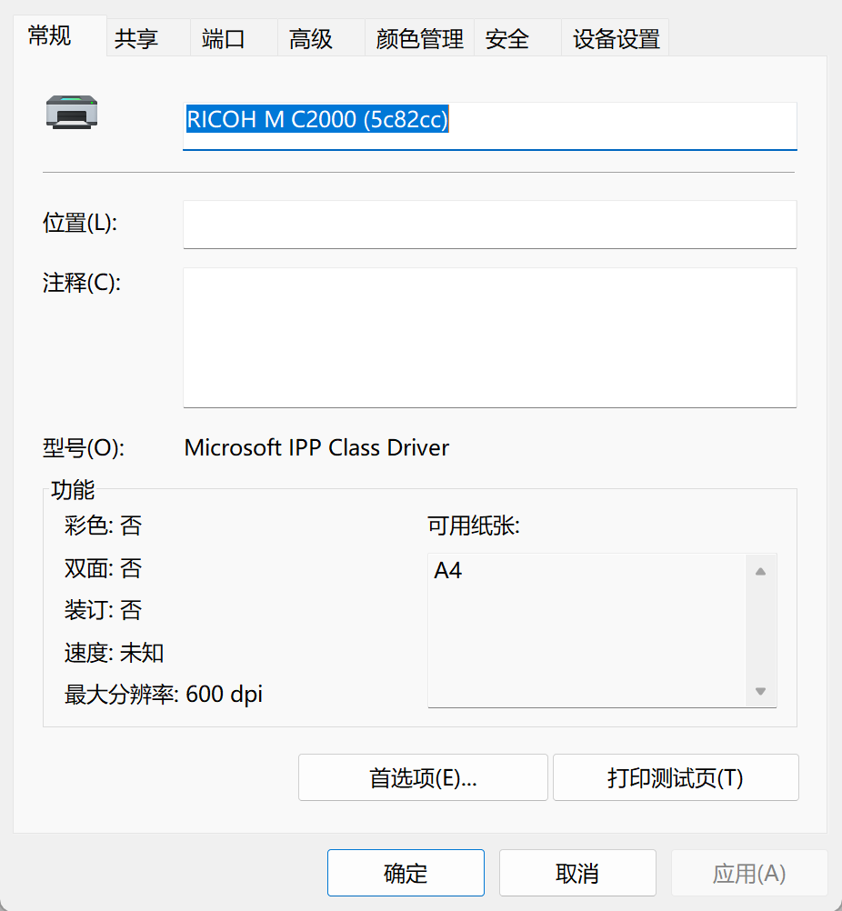
Task: Click the 注释(C) text area
Action: (490, 337)
